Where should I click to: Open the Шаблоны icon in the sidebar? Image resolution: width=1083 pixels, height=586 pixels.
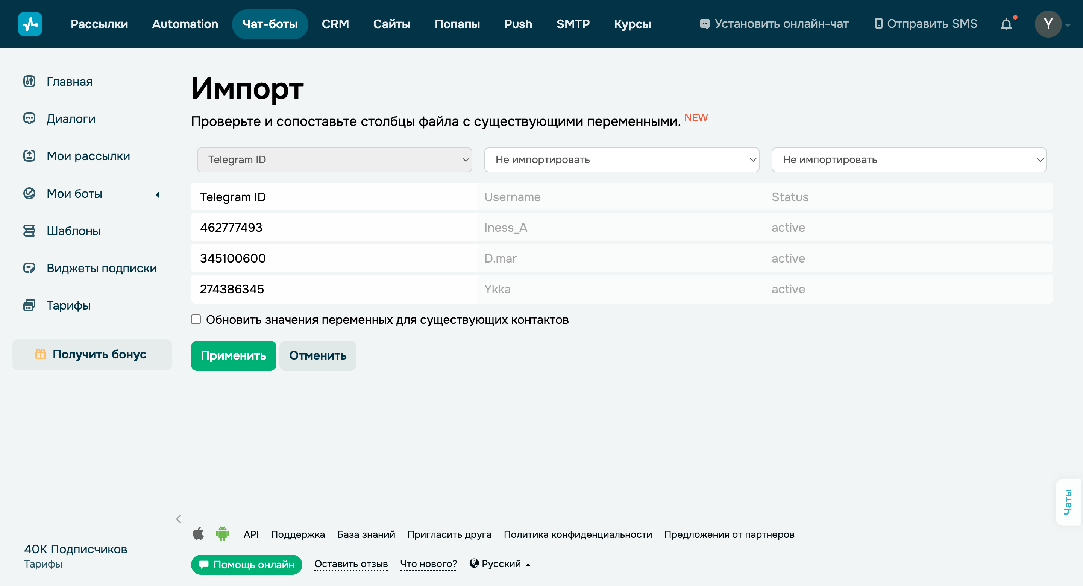29,230
